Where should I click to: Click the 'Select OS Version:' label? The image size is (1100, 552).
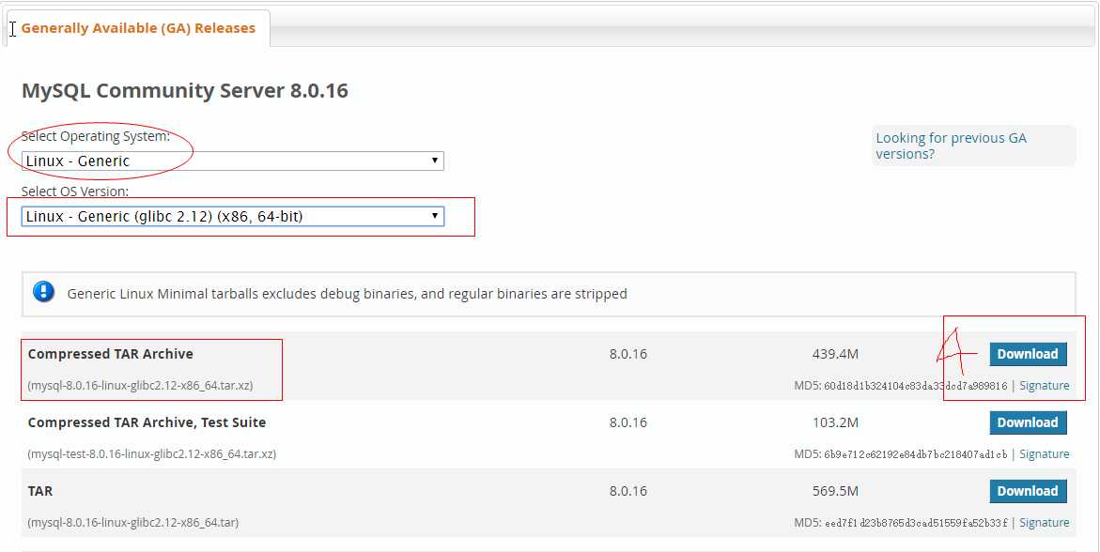[x=75, y=192]
